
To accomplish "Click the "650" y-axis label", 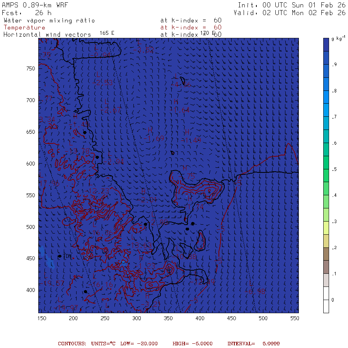I will pos(31,132).
